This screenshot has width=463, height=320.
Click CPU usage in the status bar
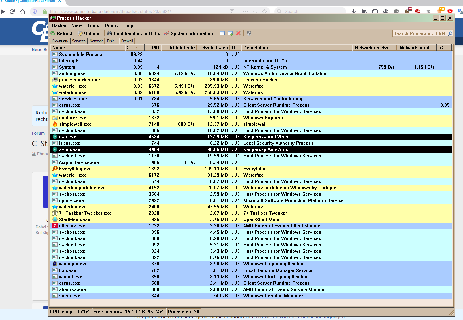tap(70, 312)
